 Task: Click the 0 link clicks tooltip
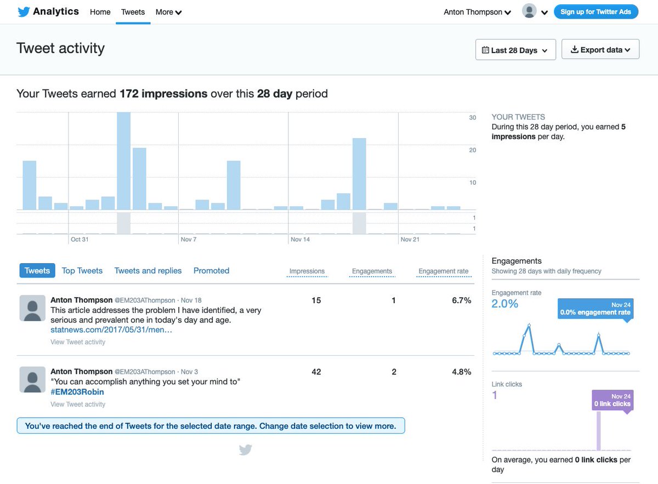612,400
